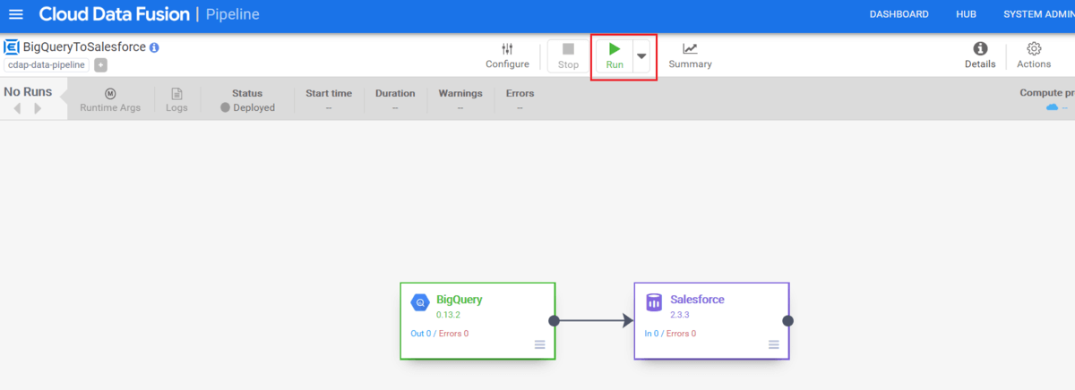This screenshot has height=390, width=1075.
Task: Open the BigQuery node hamburger menu
Action: pos(539,345)
